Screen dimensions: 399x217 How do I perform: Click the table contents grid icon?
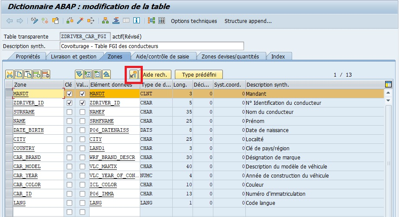162,21
